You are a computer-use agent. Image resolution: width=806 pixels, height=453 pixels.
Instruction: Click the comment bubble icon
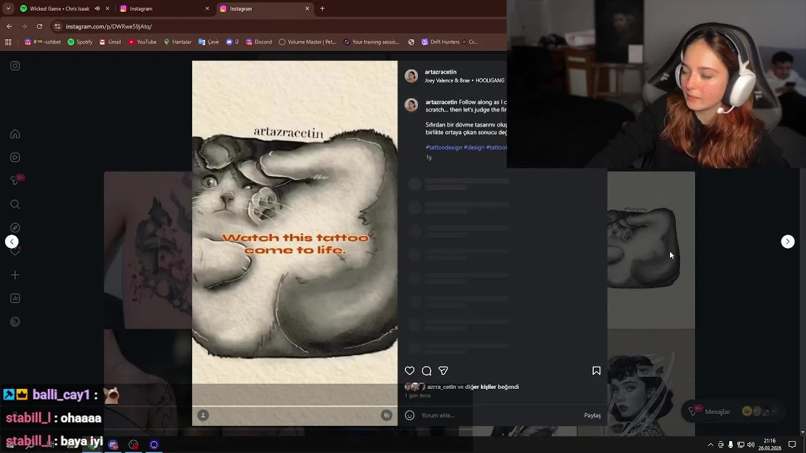point(426,371)
